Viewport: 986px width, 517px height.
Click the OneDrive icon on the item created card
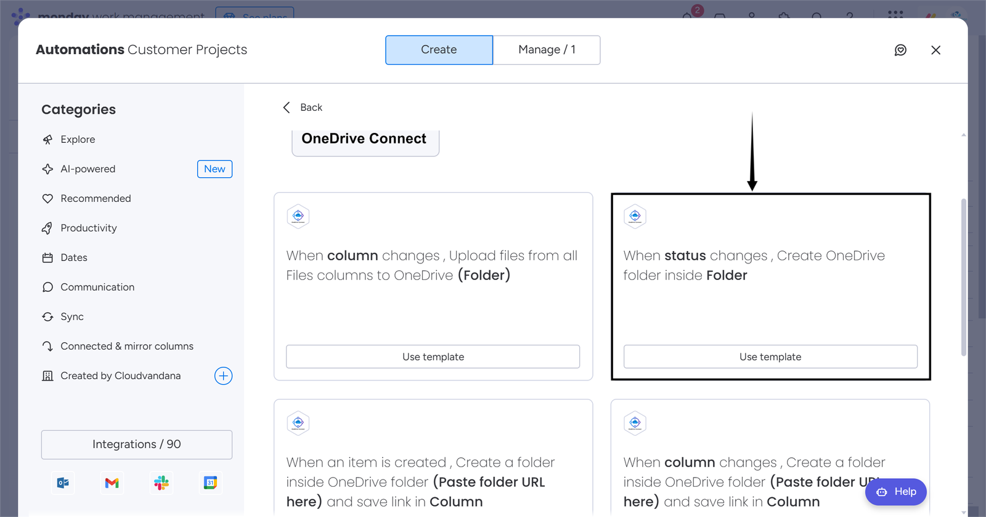click(x=298, y=423)
